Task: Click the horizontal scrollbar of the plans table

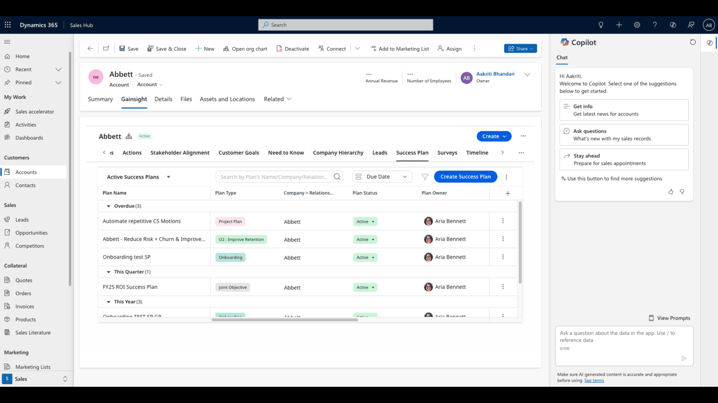Action: point(284,320)
